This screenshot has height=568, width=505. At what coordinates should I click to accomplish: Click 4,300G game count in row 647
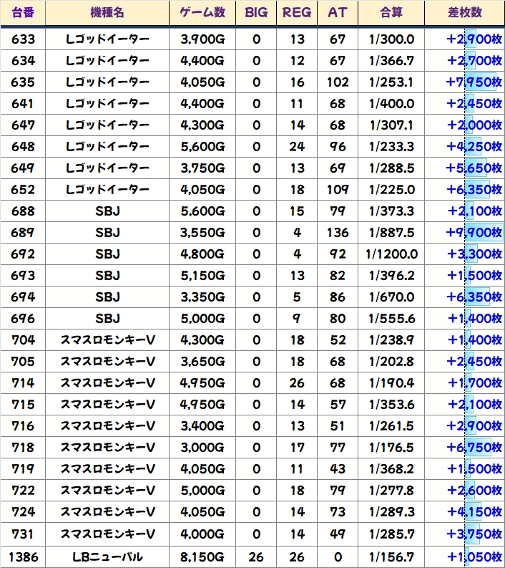[x=202, y=125]
